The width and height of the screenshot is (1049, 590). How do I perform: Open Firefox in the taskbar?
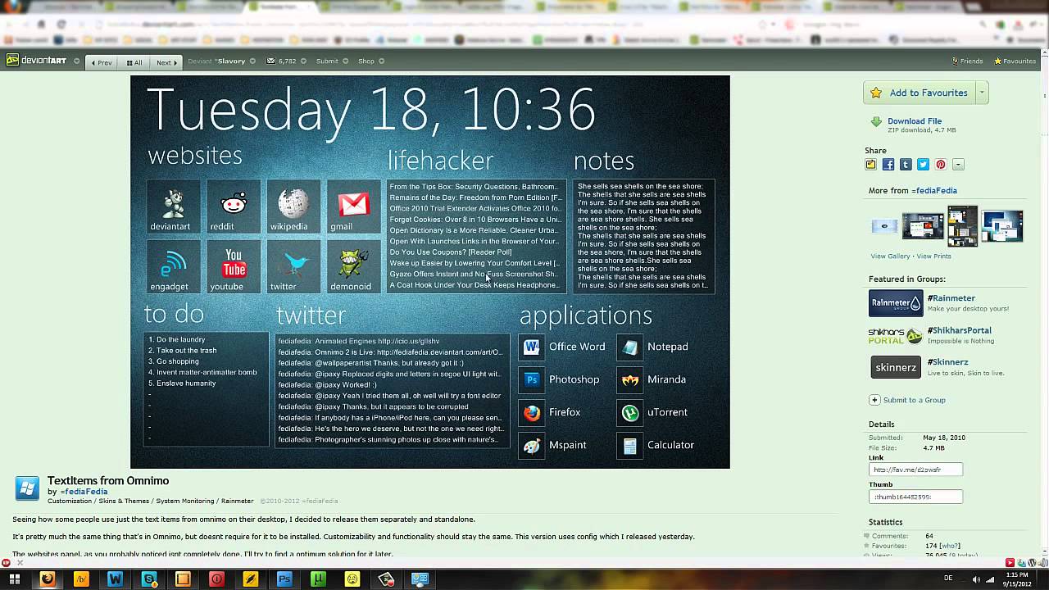point(48,579)
